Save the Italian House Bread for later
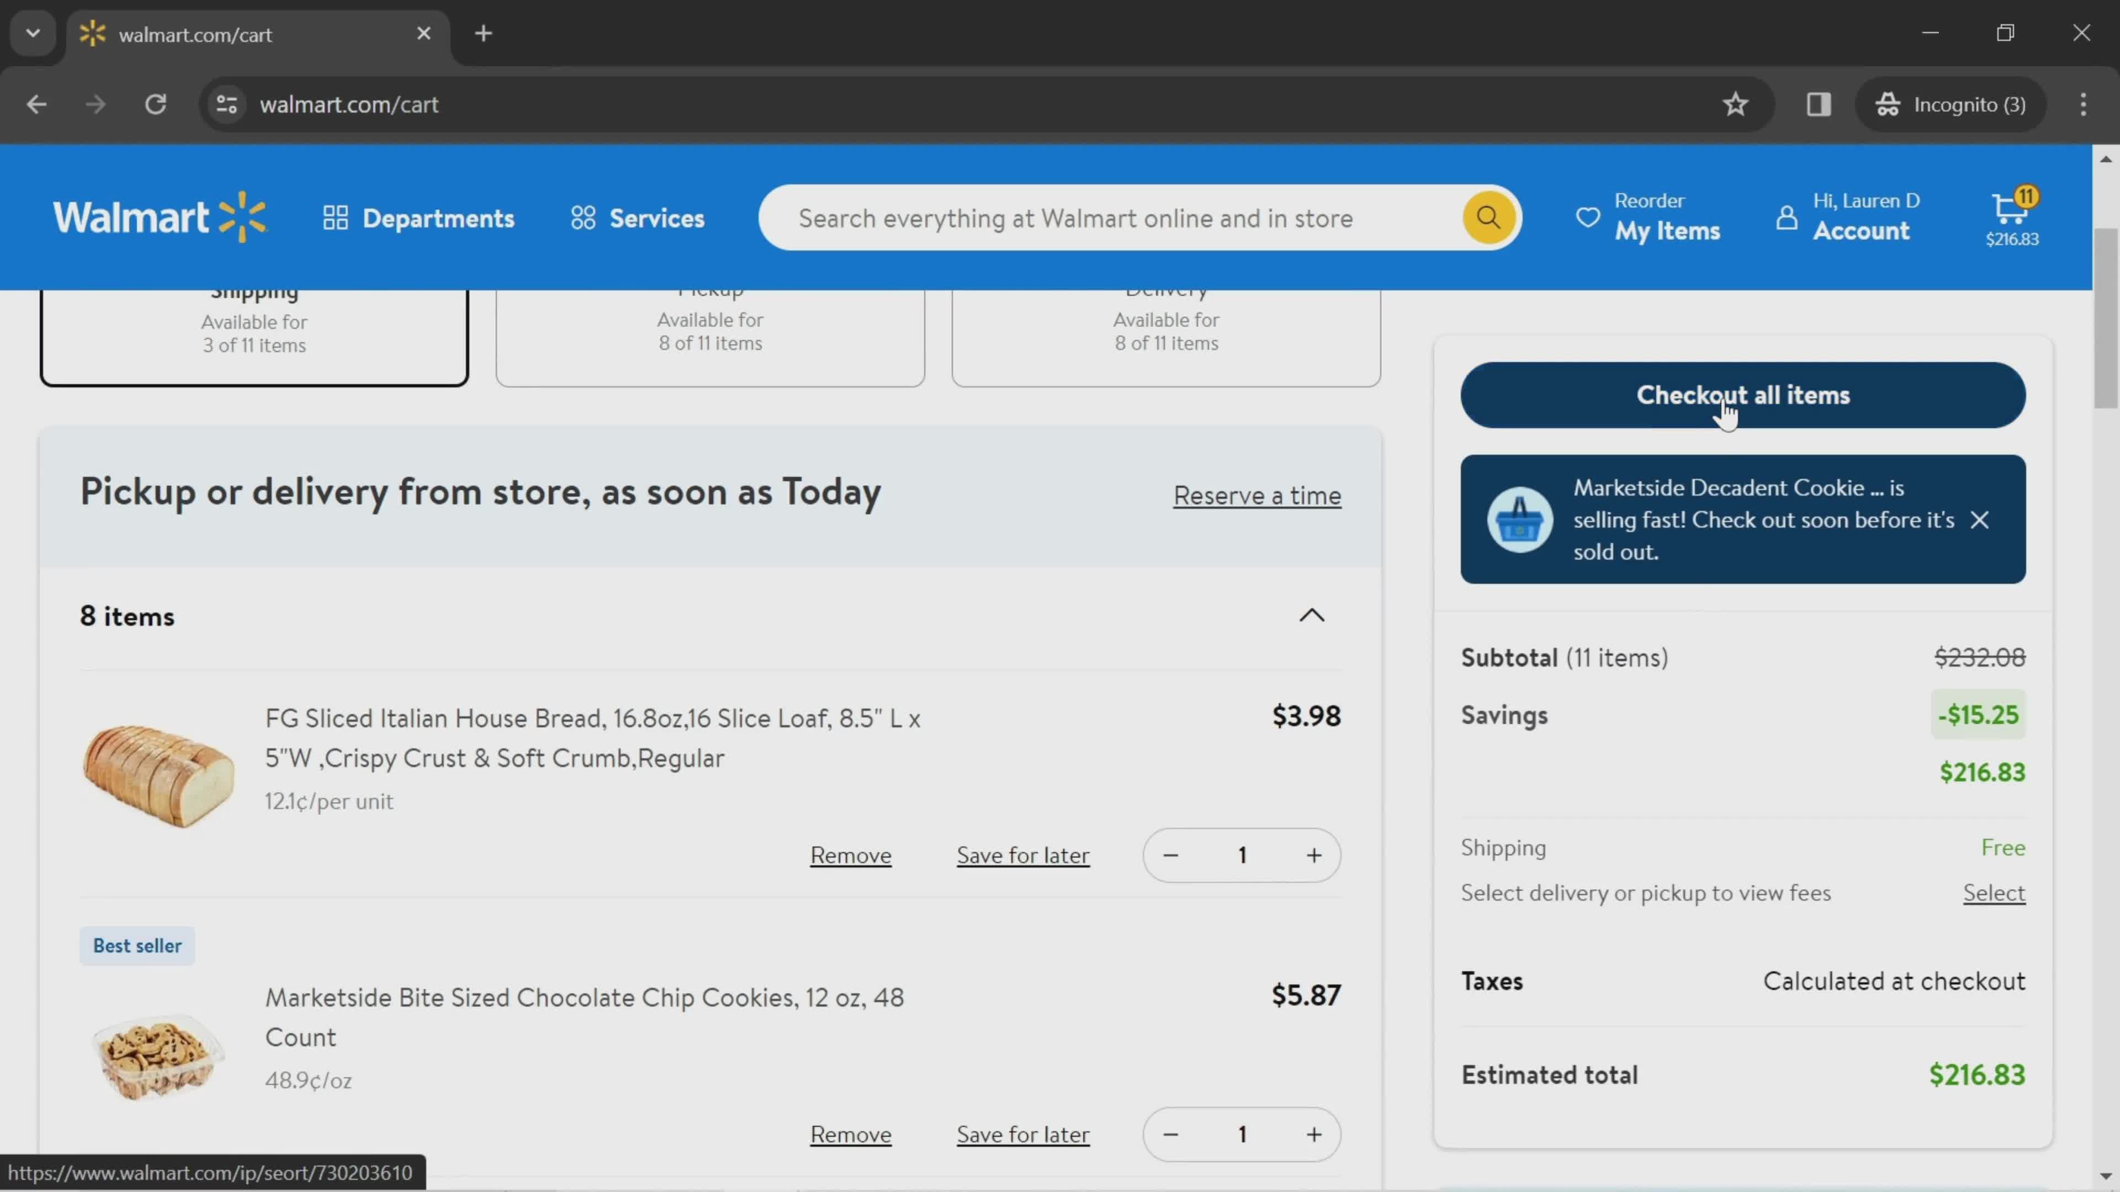 click(x=1023, y=855)
